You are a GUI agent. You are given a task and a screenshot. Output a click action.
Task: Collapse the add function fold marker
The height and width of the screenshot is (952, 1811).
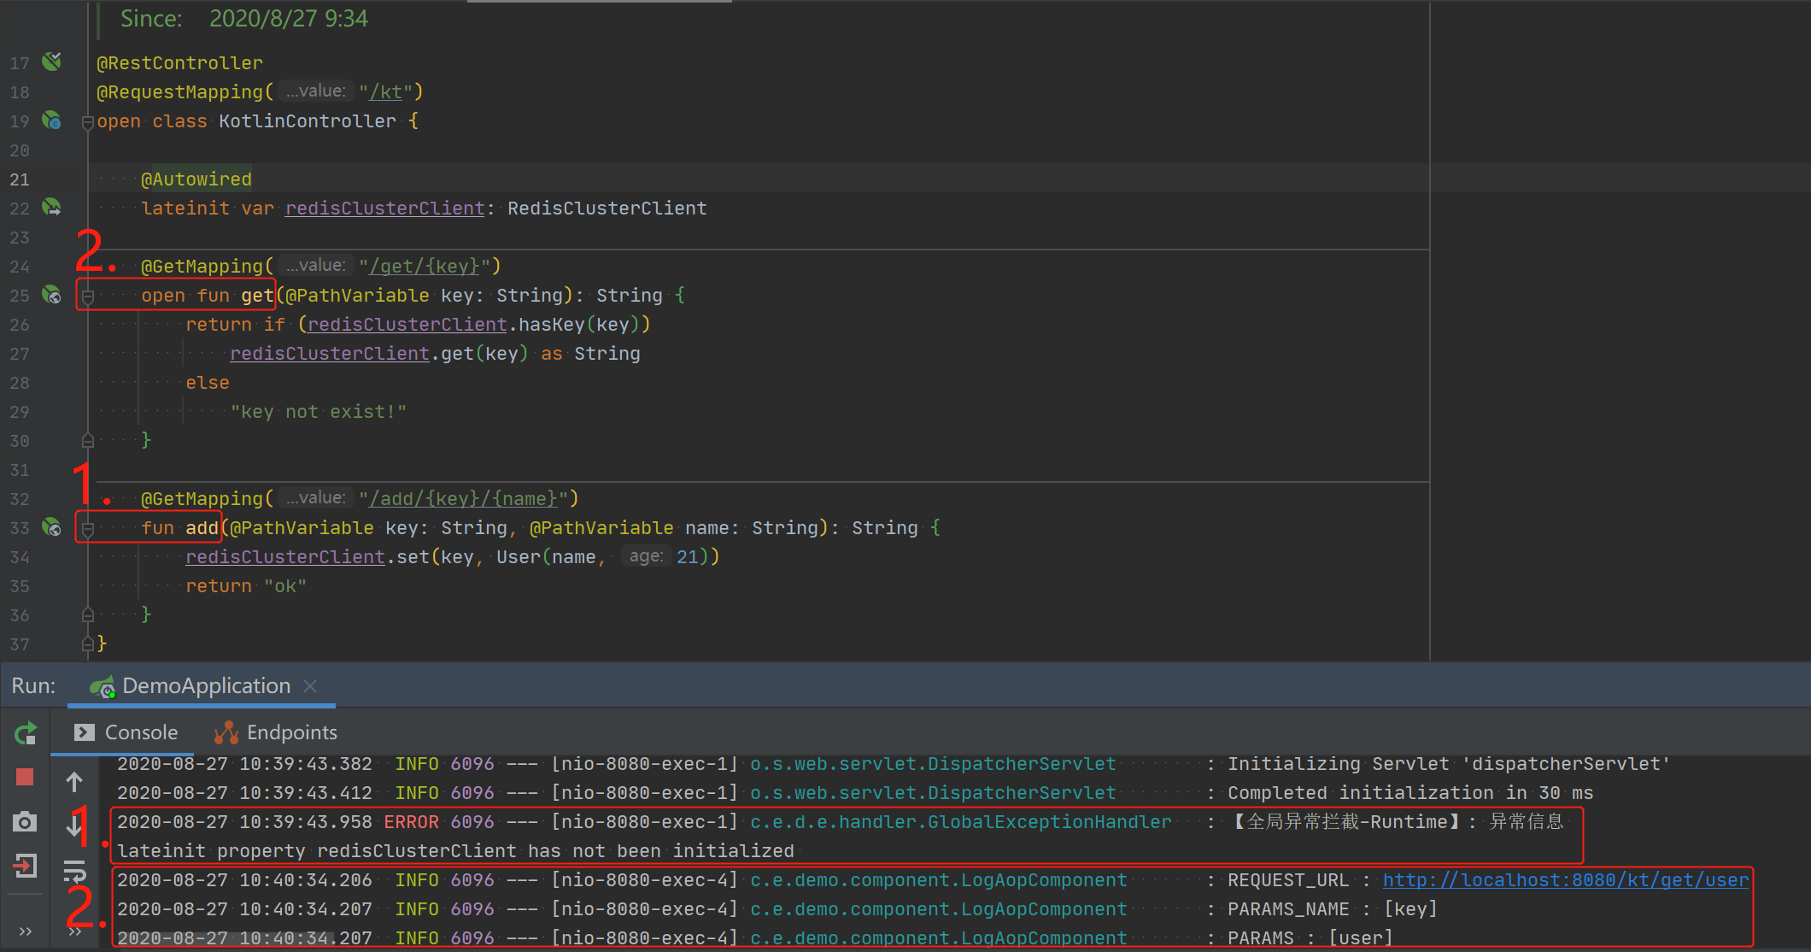87,529
